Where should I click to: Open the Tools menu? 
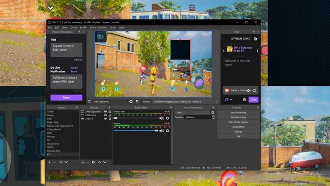(x=113, y=27)
